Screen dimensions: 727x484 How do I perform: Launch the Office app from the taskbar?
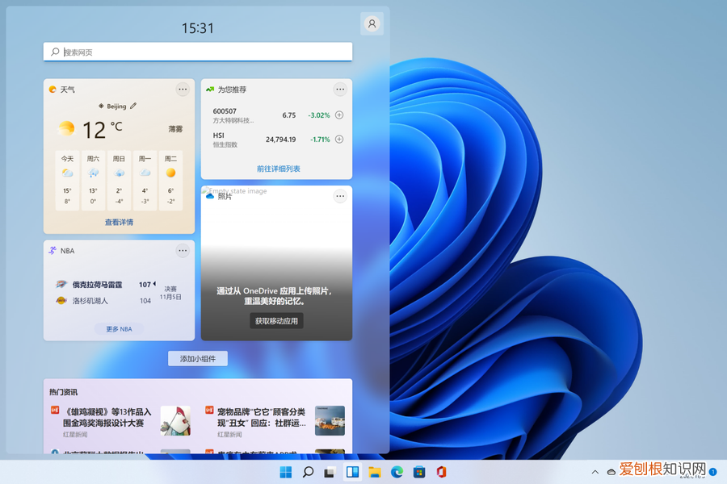click(x=440, y=471)
